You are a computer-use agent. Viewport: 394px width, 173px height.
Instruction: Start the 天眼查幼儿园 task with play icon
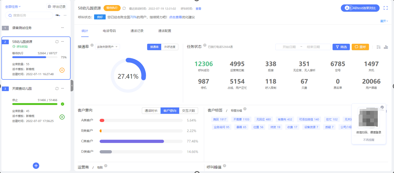[x=62, y=117]
